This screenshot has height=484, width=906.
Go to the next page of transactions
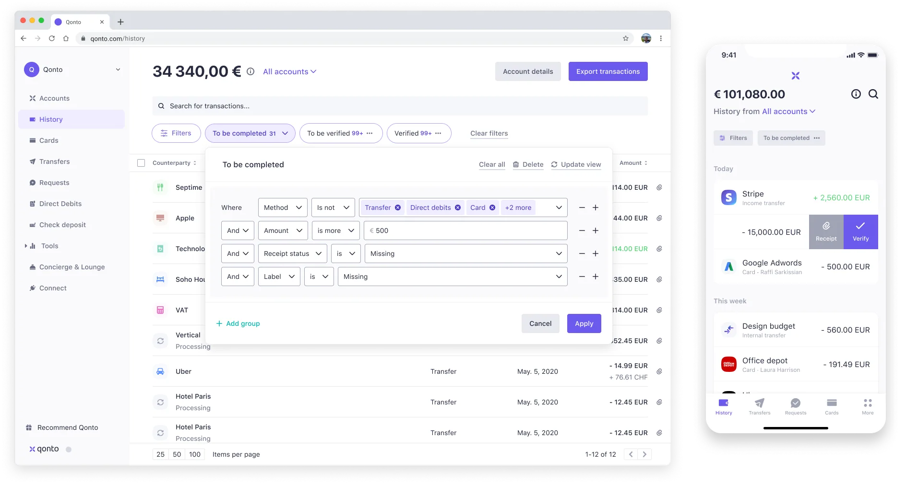[644, 454]
